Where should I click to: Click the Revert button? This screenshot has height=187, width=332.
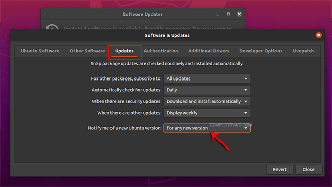[x=280, y=170]
